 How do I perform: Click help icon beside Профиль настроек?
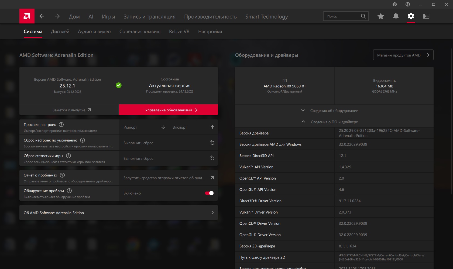pos(61,125)
